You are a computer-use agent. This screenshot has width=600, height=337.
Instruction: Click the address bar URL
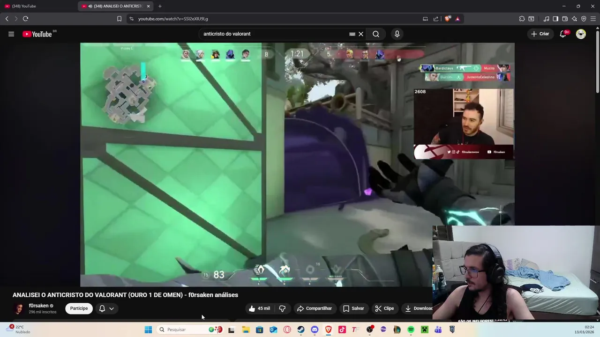click(173, 19)
